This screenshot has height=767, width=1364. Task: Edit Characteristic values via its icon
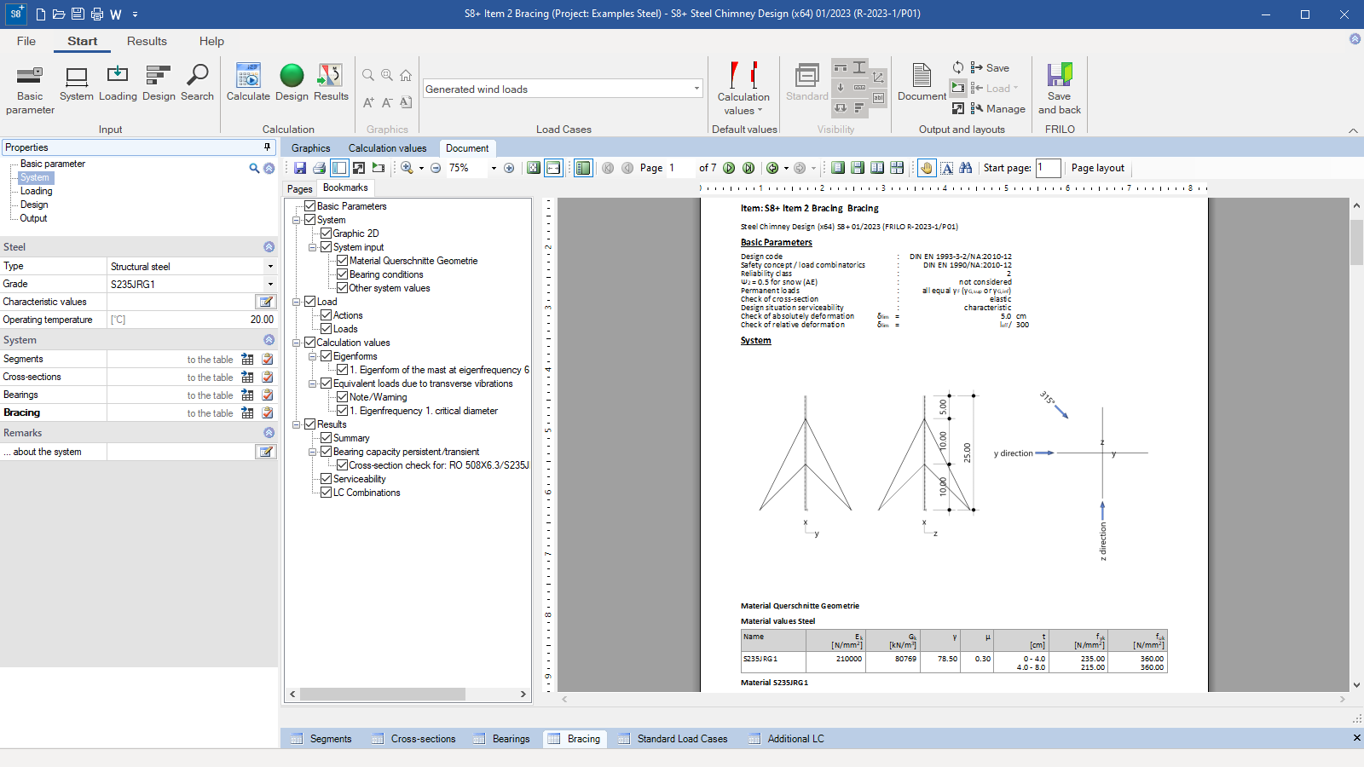click(x=266, y=302)
